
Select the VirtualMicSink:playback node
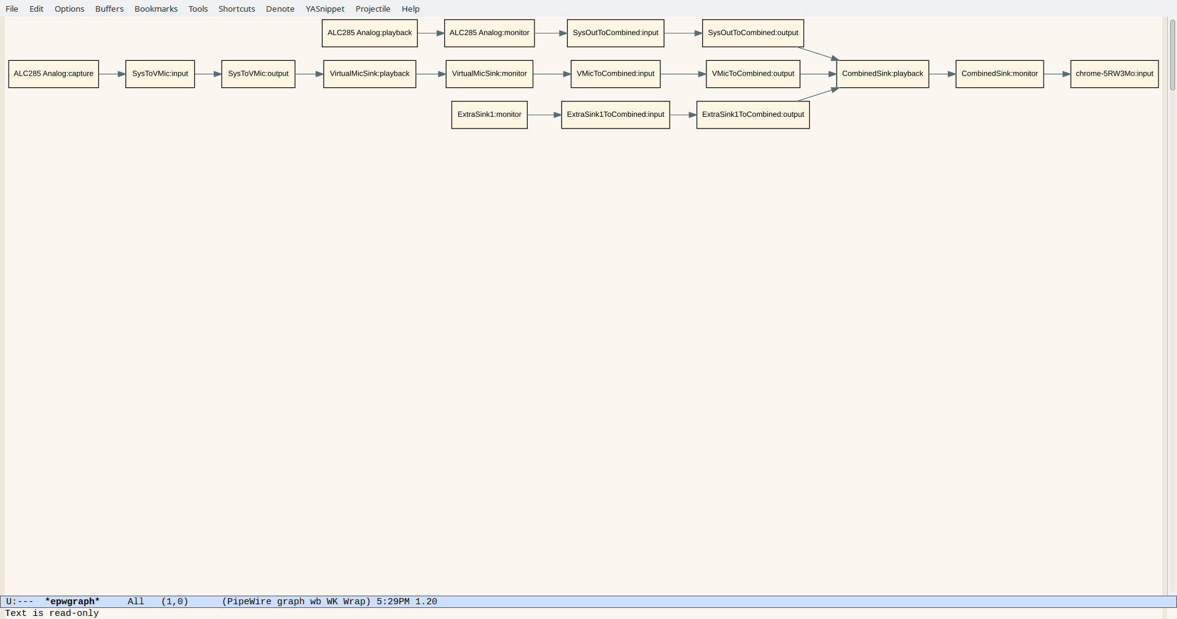pyautogui.click(x=369, y=74)
